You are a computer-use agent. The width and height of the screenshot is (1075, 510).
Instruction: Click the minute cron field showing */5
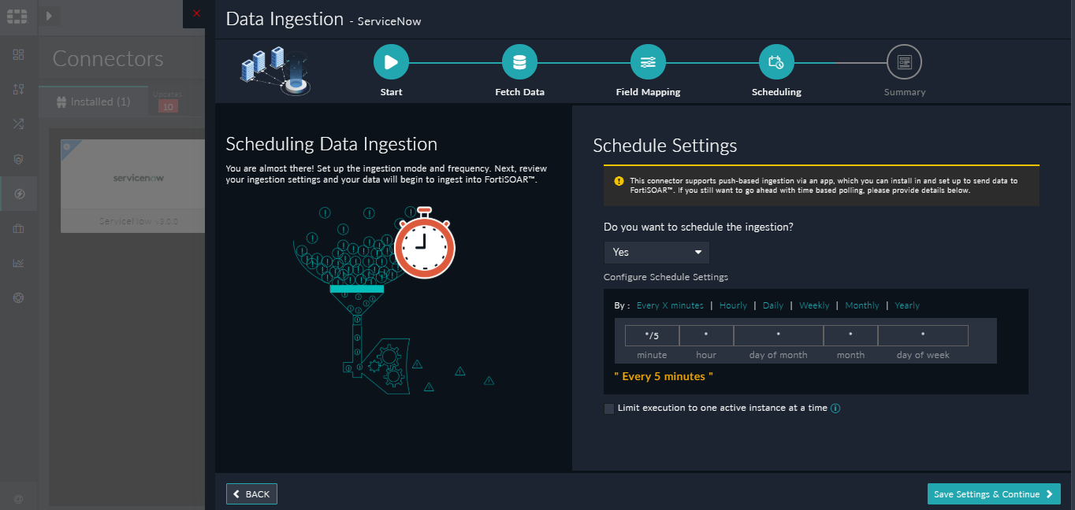pos(652,335)
